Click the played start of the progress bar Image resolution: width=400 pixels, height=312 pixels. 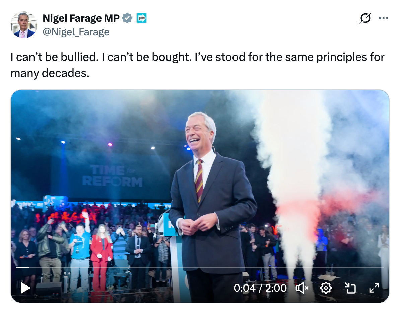coord(22,268)
